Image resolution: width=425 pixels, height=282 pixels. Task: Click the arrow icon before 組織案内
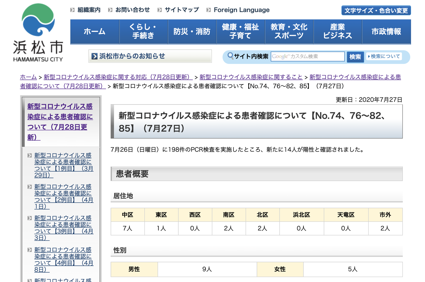pyautogui.click(x=72, y=10)
